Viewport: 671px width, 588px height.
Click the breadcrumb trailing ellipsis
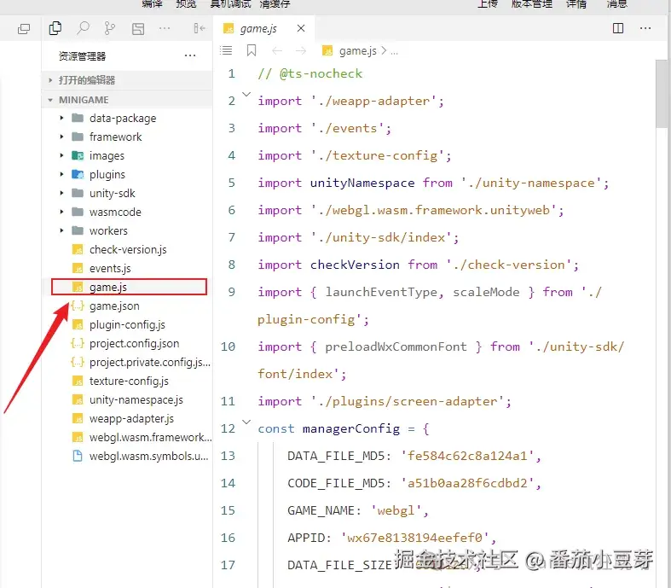point(394,52)
